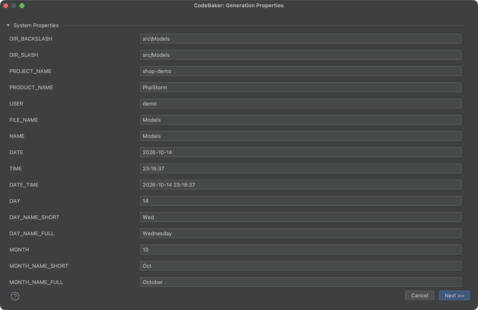Focus the DAY_NAME_SHORT field showing Wed
This screenshot has height=310, width=478.
pyautogui.click(x=301, y=217)
